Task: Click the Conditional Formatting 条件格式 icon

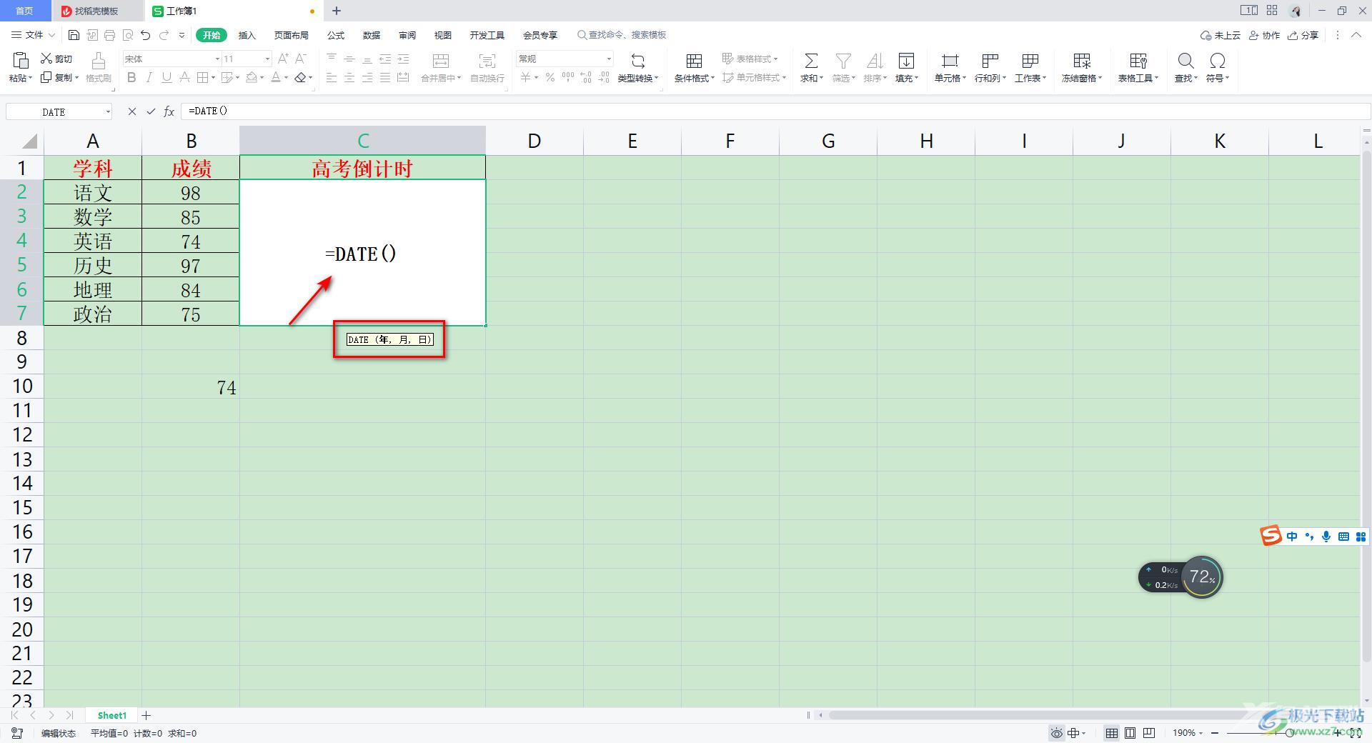Action: (694, 61)
